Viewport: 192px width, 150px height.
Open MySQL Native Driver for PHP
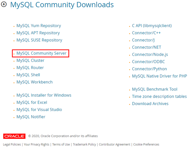(x=159, y=76)
